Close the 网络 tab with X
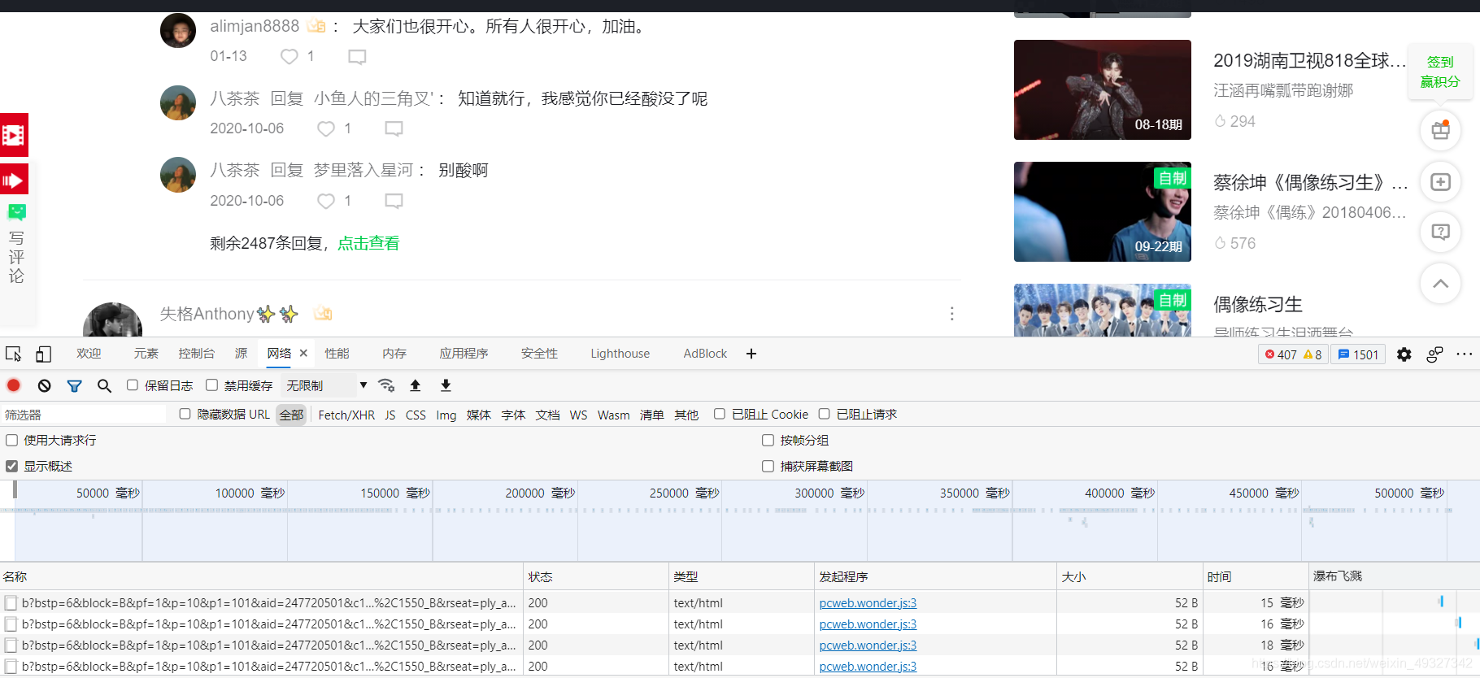1480x678 pixels. pos(303,353)
